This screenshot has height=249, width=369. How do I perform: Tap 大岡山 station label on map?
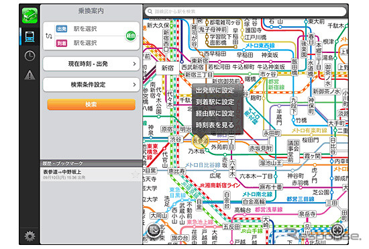tap(159, 215)
